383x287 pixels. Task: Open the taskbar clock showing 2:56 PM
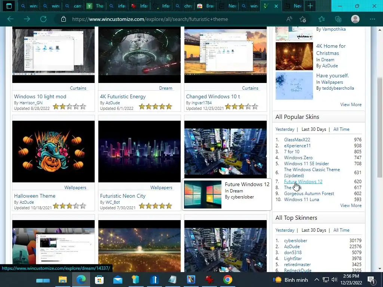click(351, 280)
